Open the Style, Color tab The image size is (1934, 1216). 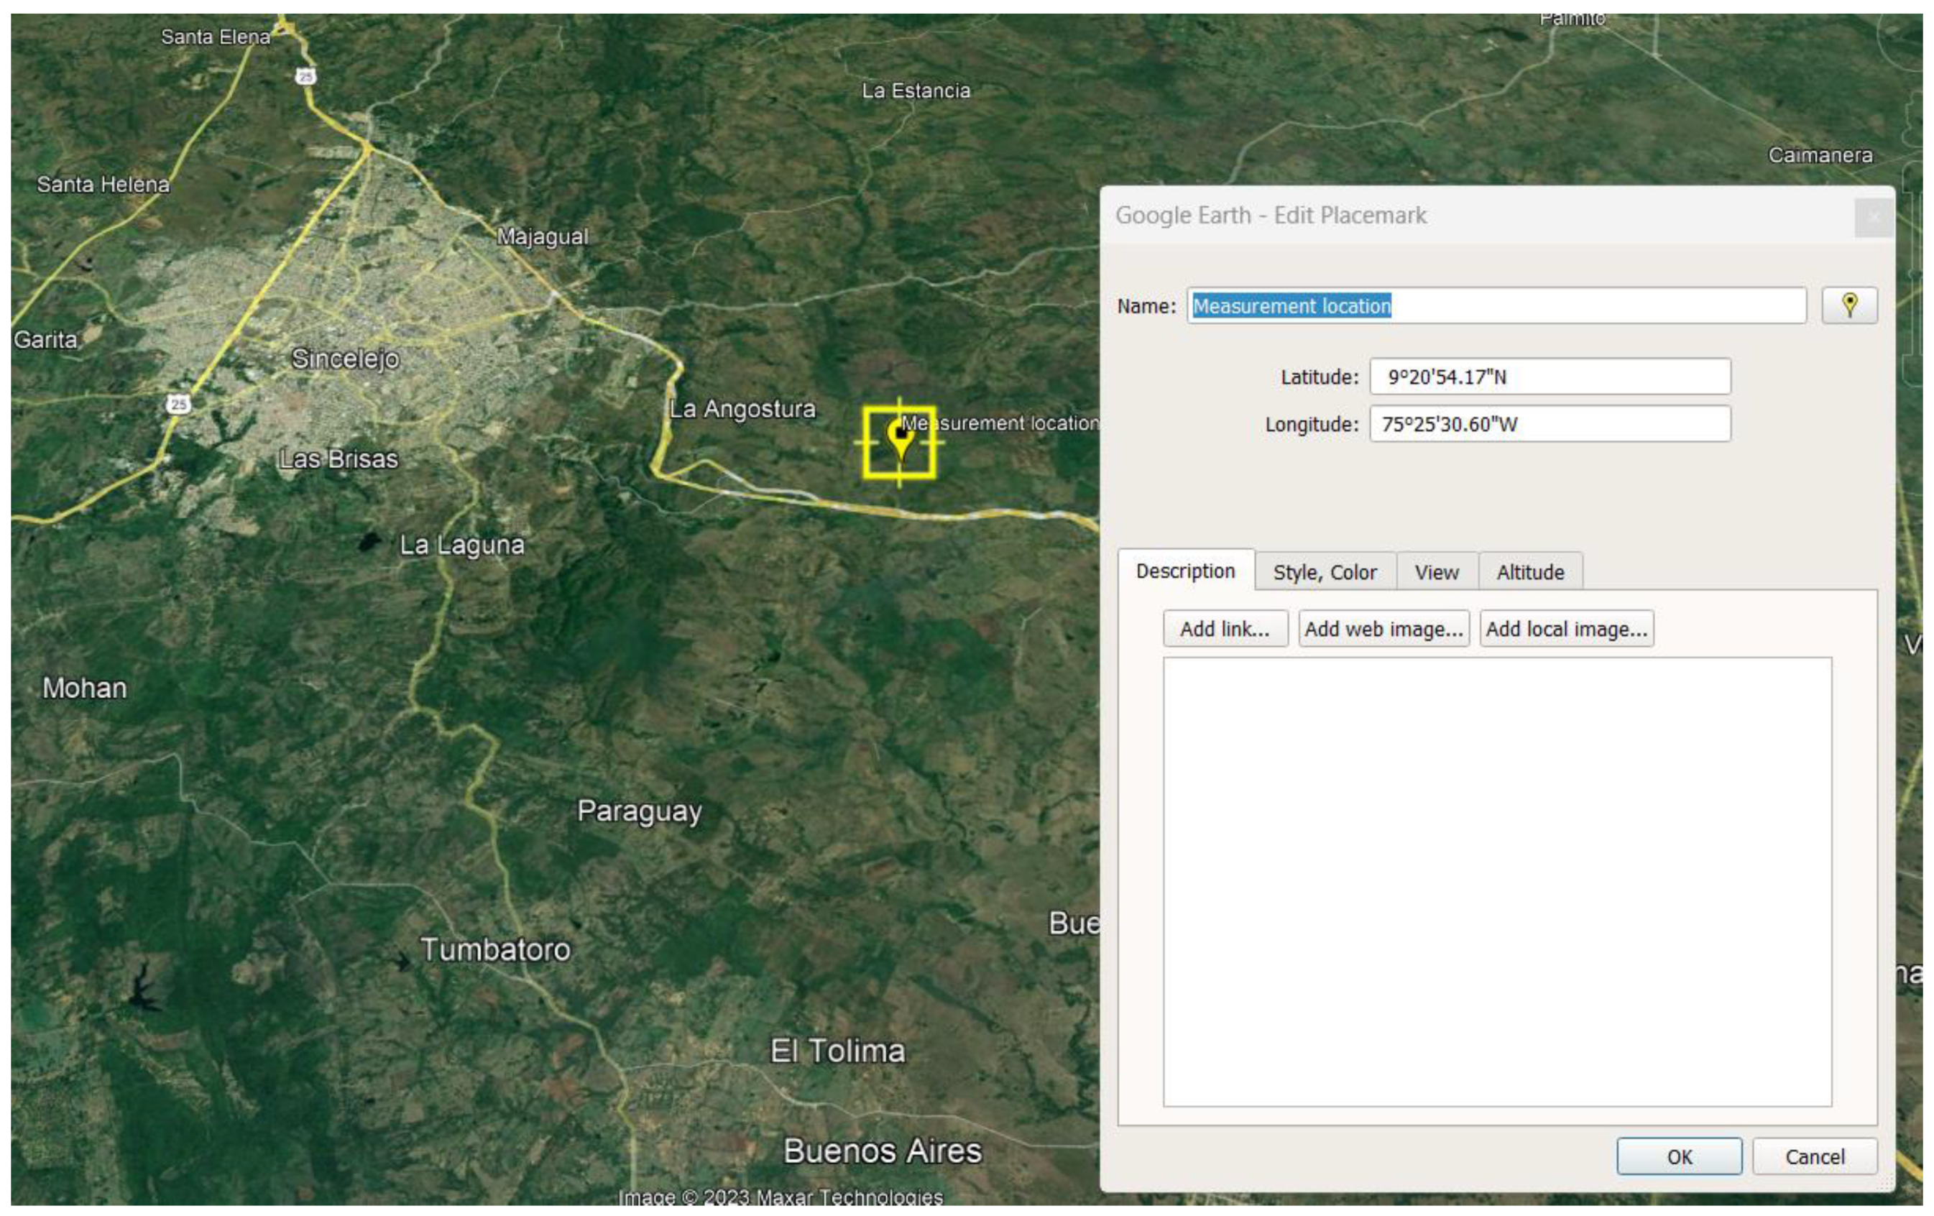1325,572
